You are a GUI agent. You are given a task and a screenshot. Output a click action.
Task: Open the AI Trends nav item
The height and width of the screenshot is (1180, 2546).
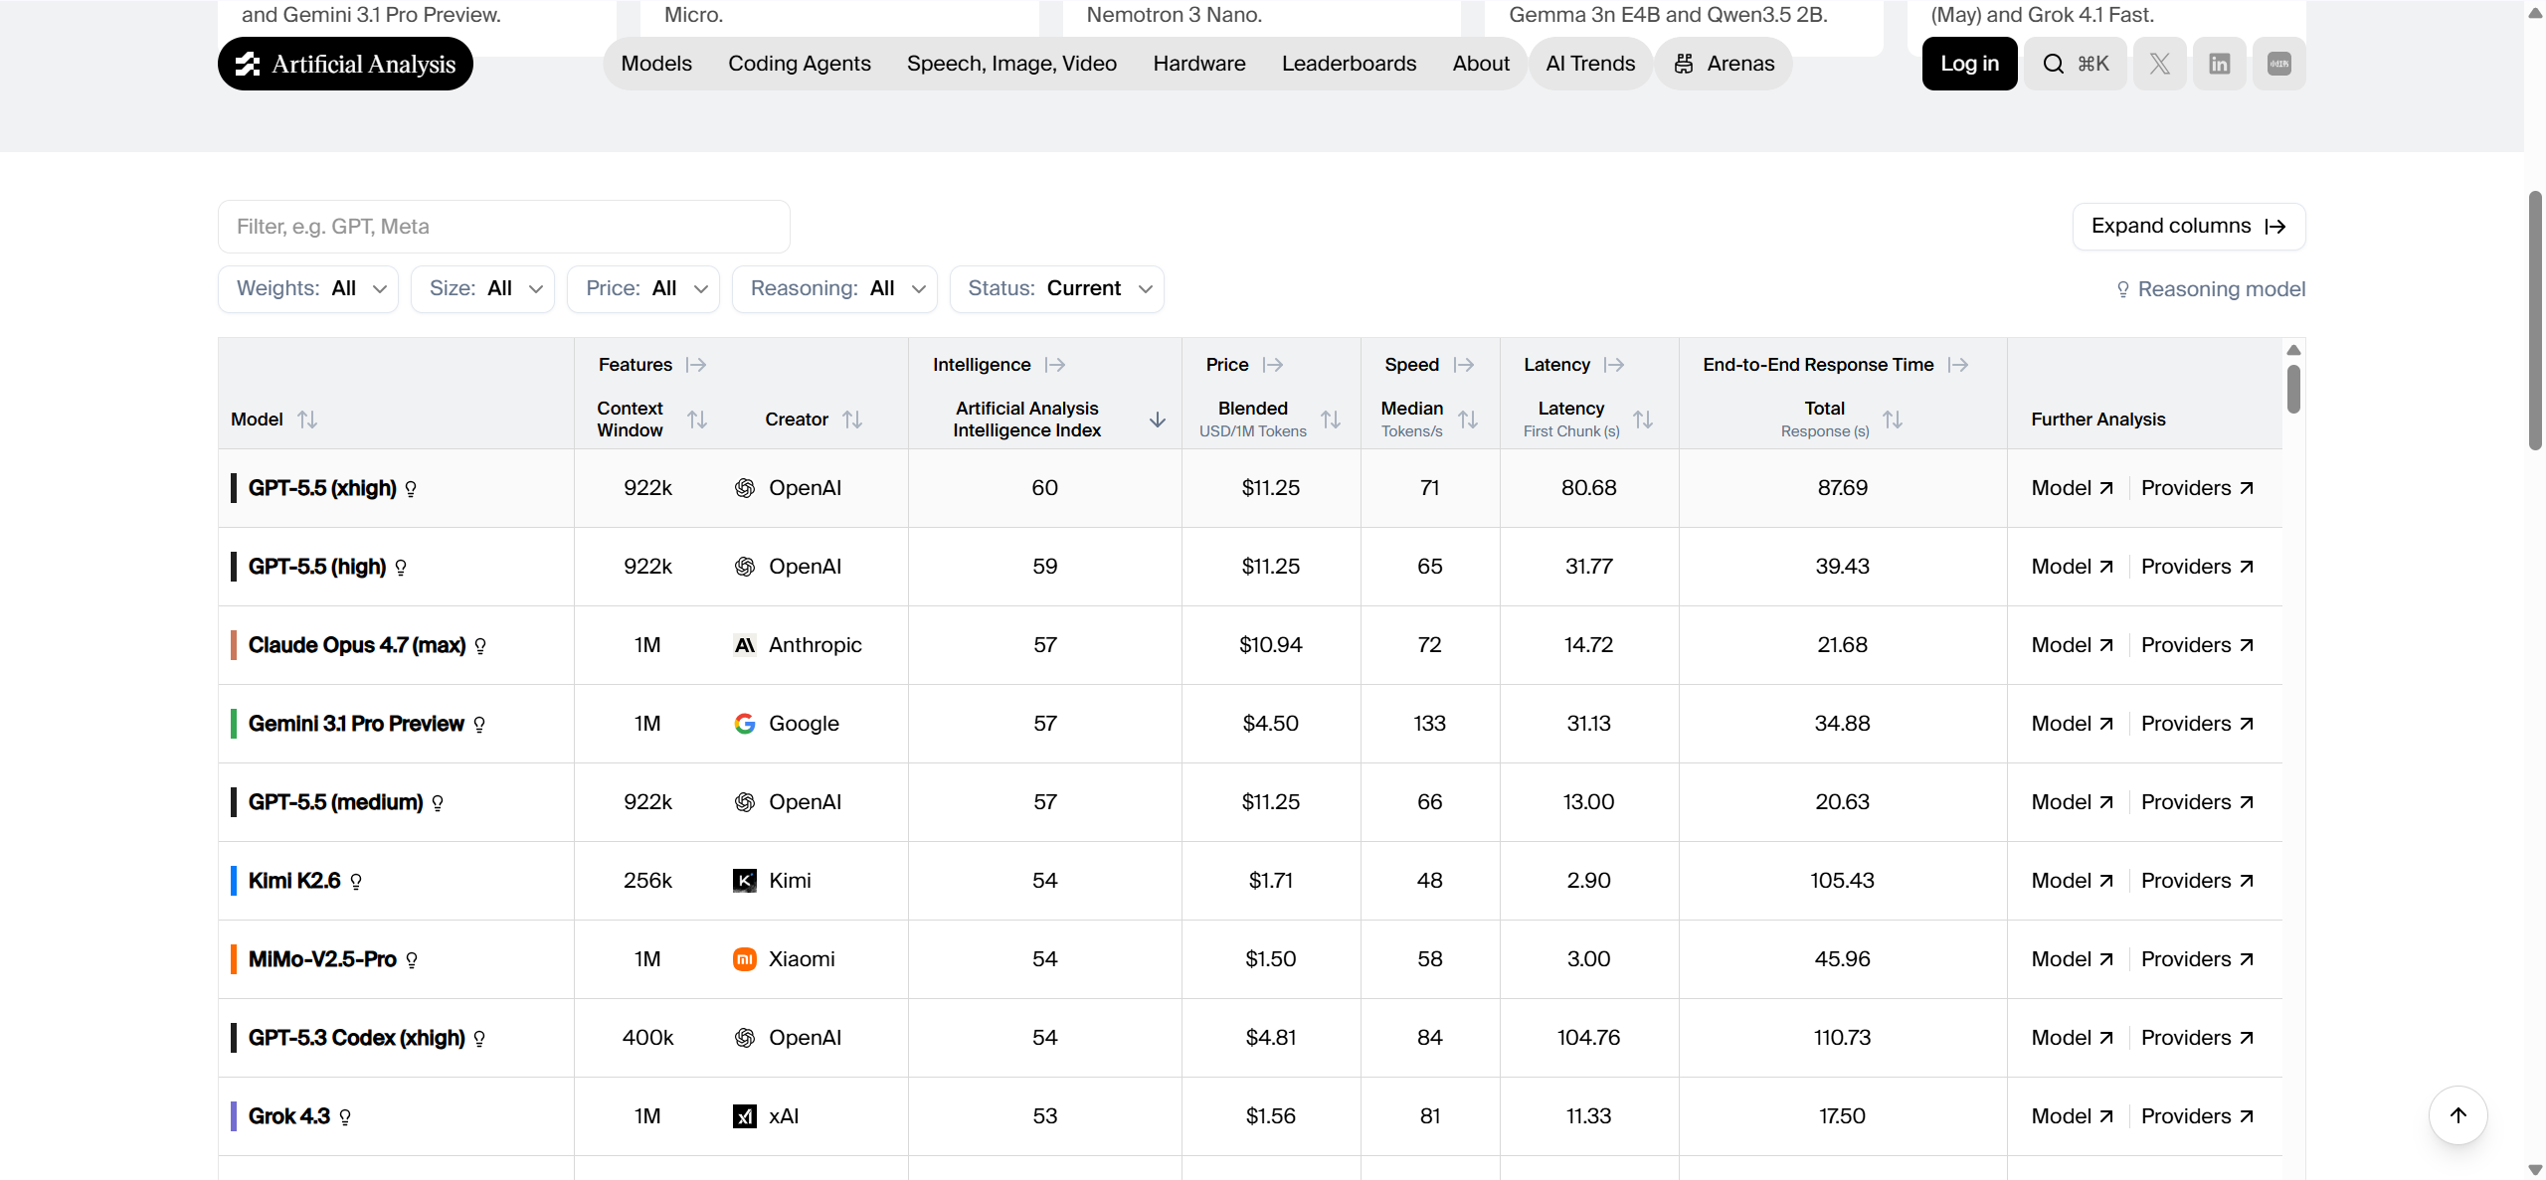pos(1590,64)
